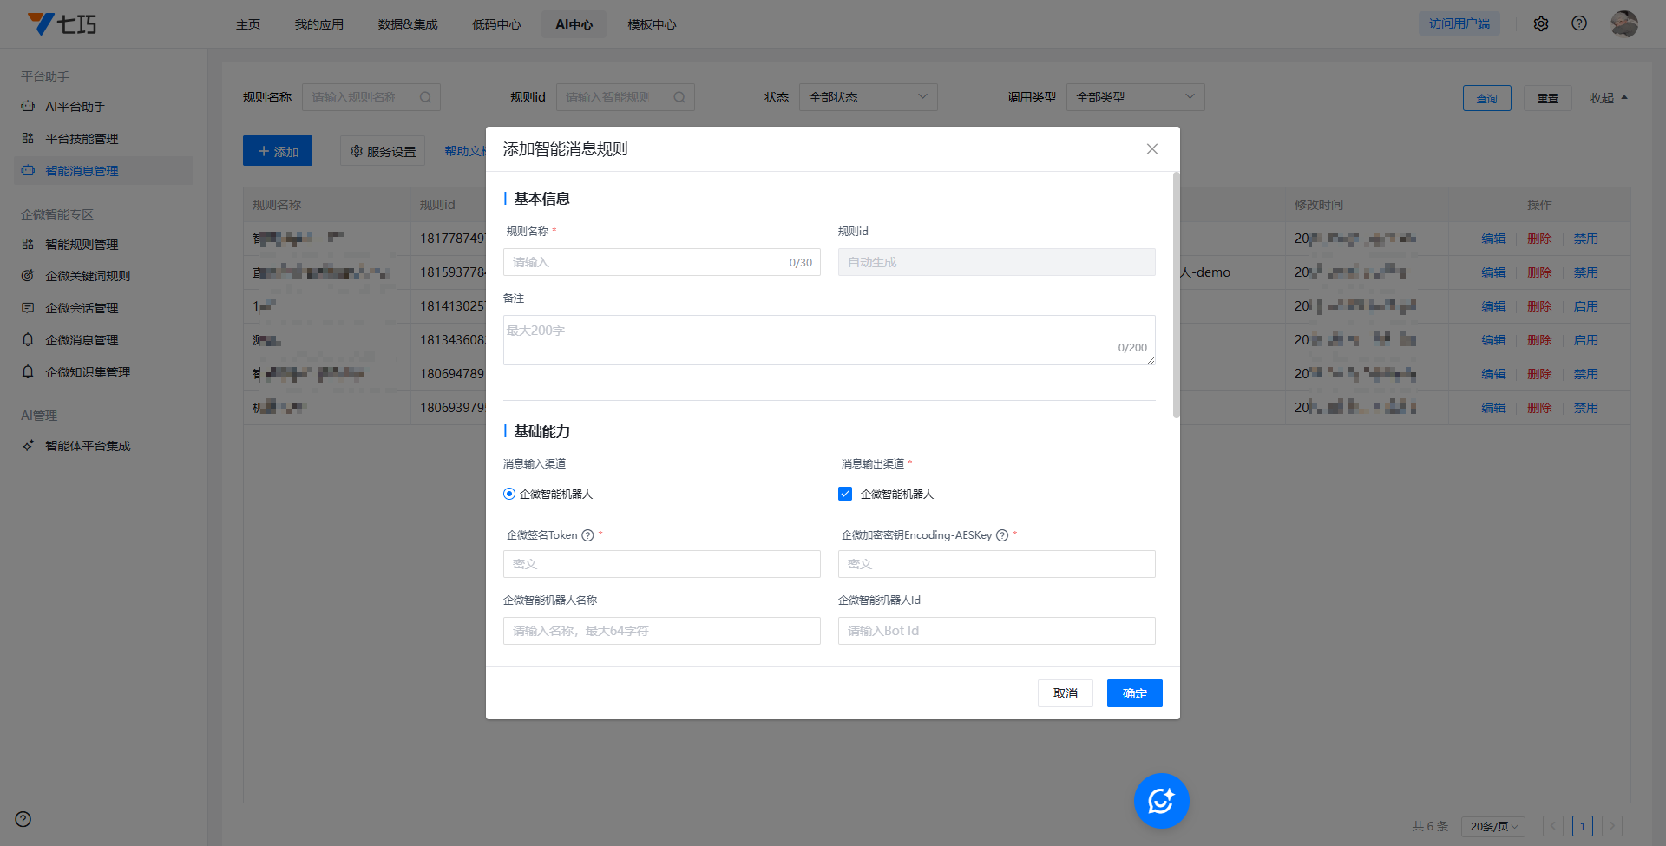
Task: Expand the 20条/页 page size selector
Action: click(1493, 826)
